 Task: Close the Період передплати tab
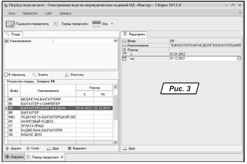coord(62,157)
